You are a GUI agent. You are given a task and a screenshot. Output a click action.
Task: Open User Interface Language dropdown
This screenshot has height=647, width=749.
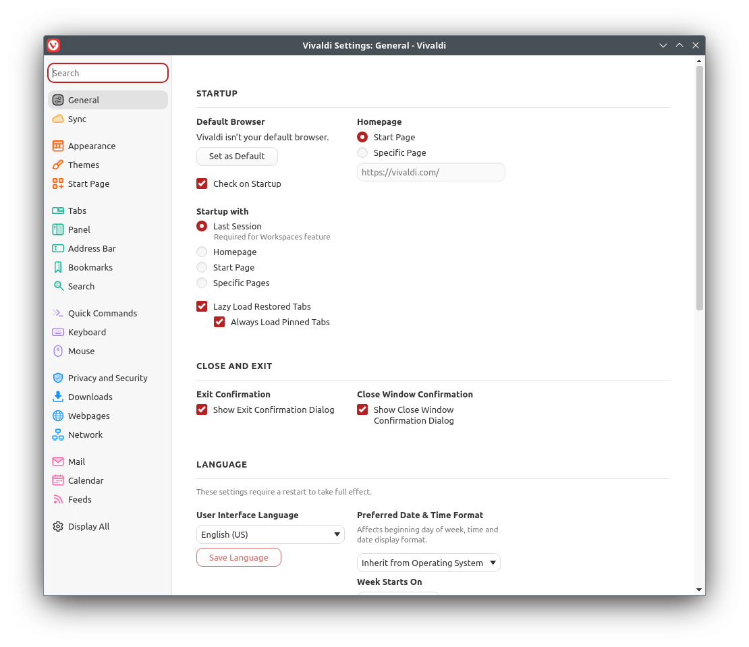271,534
